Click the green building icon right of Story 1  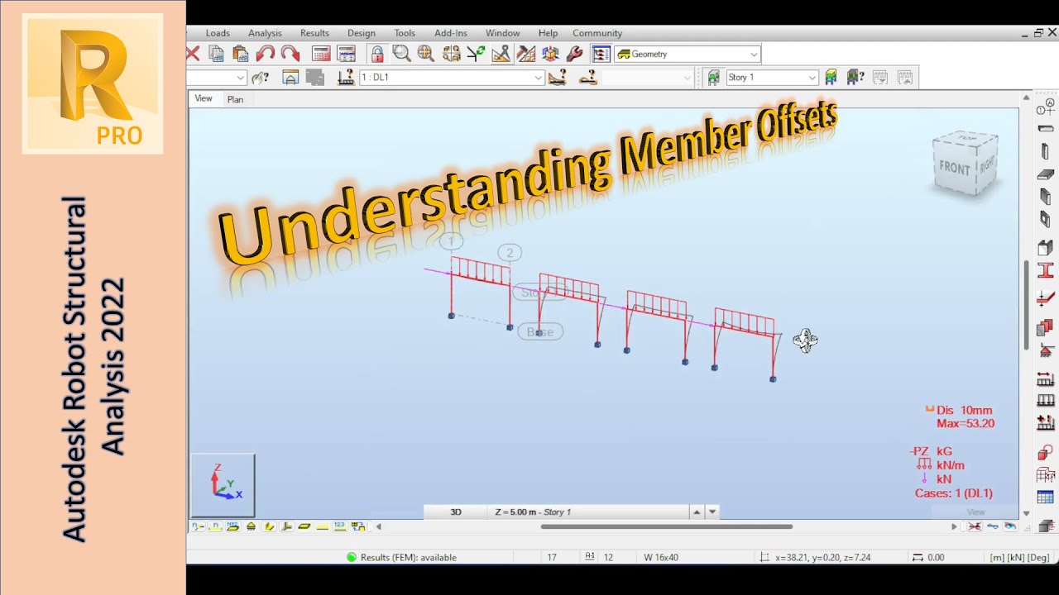[831, 77]
